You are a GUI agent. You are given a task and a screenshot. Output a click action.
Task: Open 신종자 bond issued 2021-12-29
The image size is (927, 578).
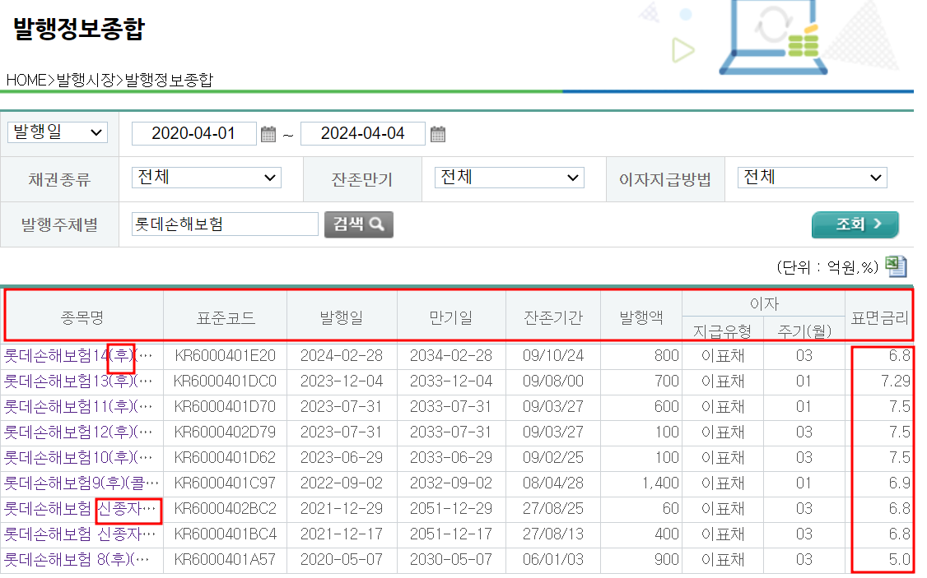(x=80, y=508)
